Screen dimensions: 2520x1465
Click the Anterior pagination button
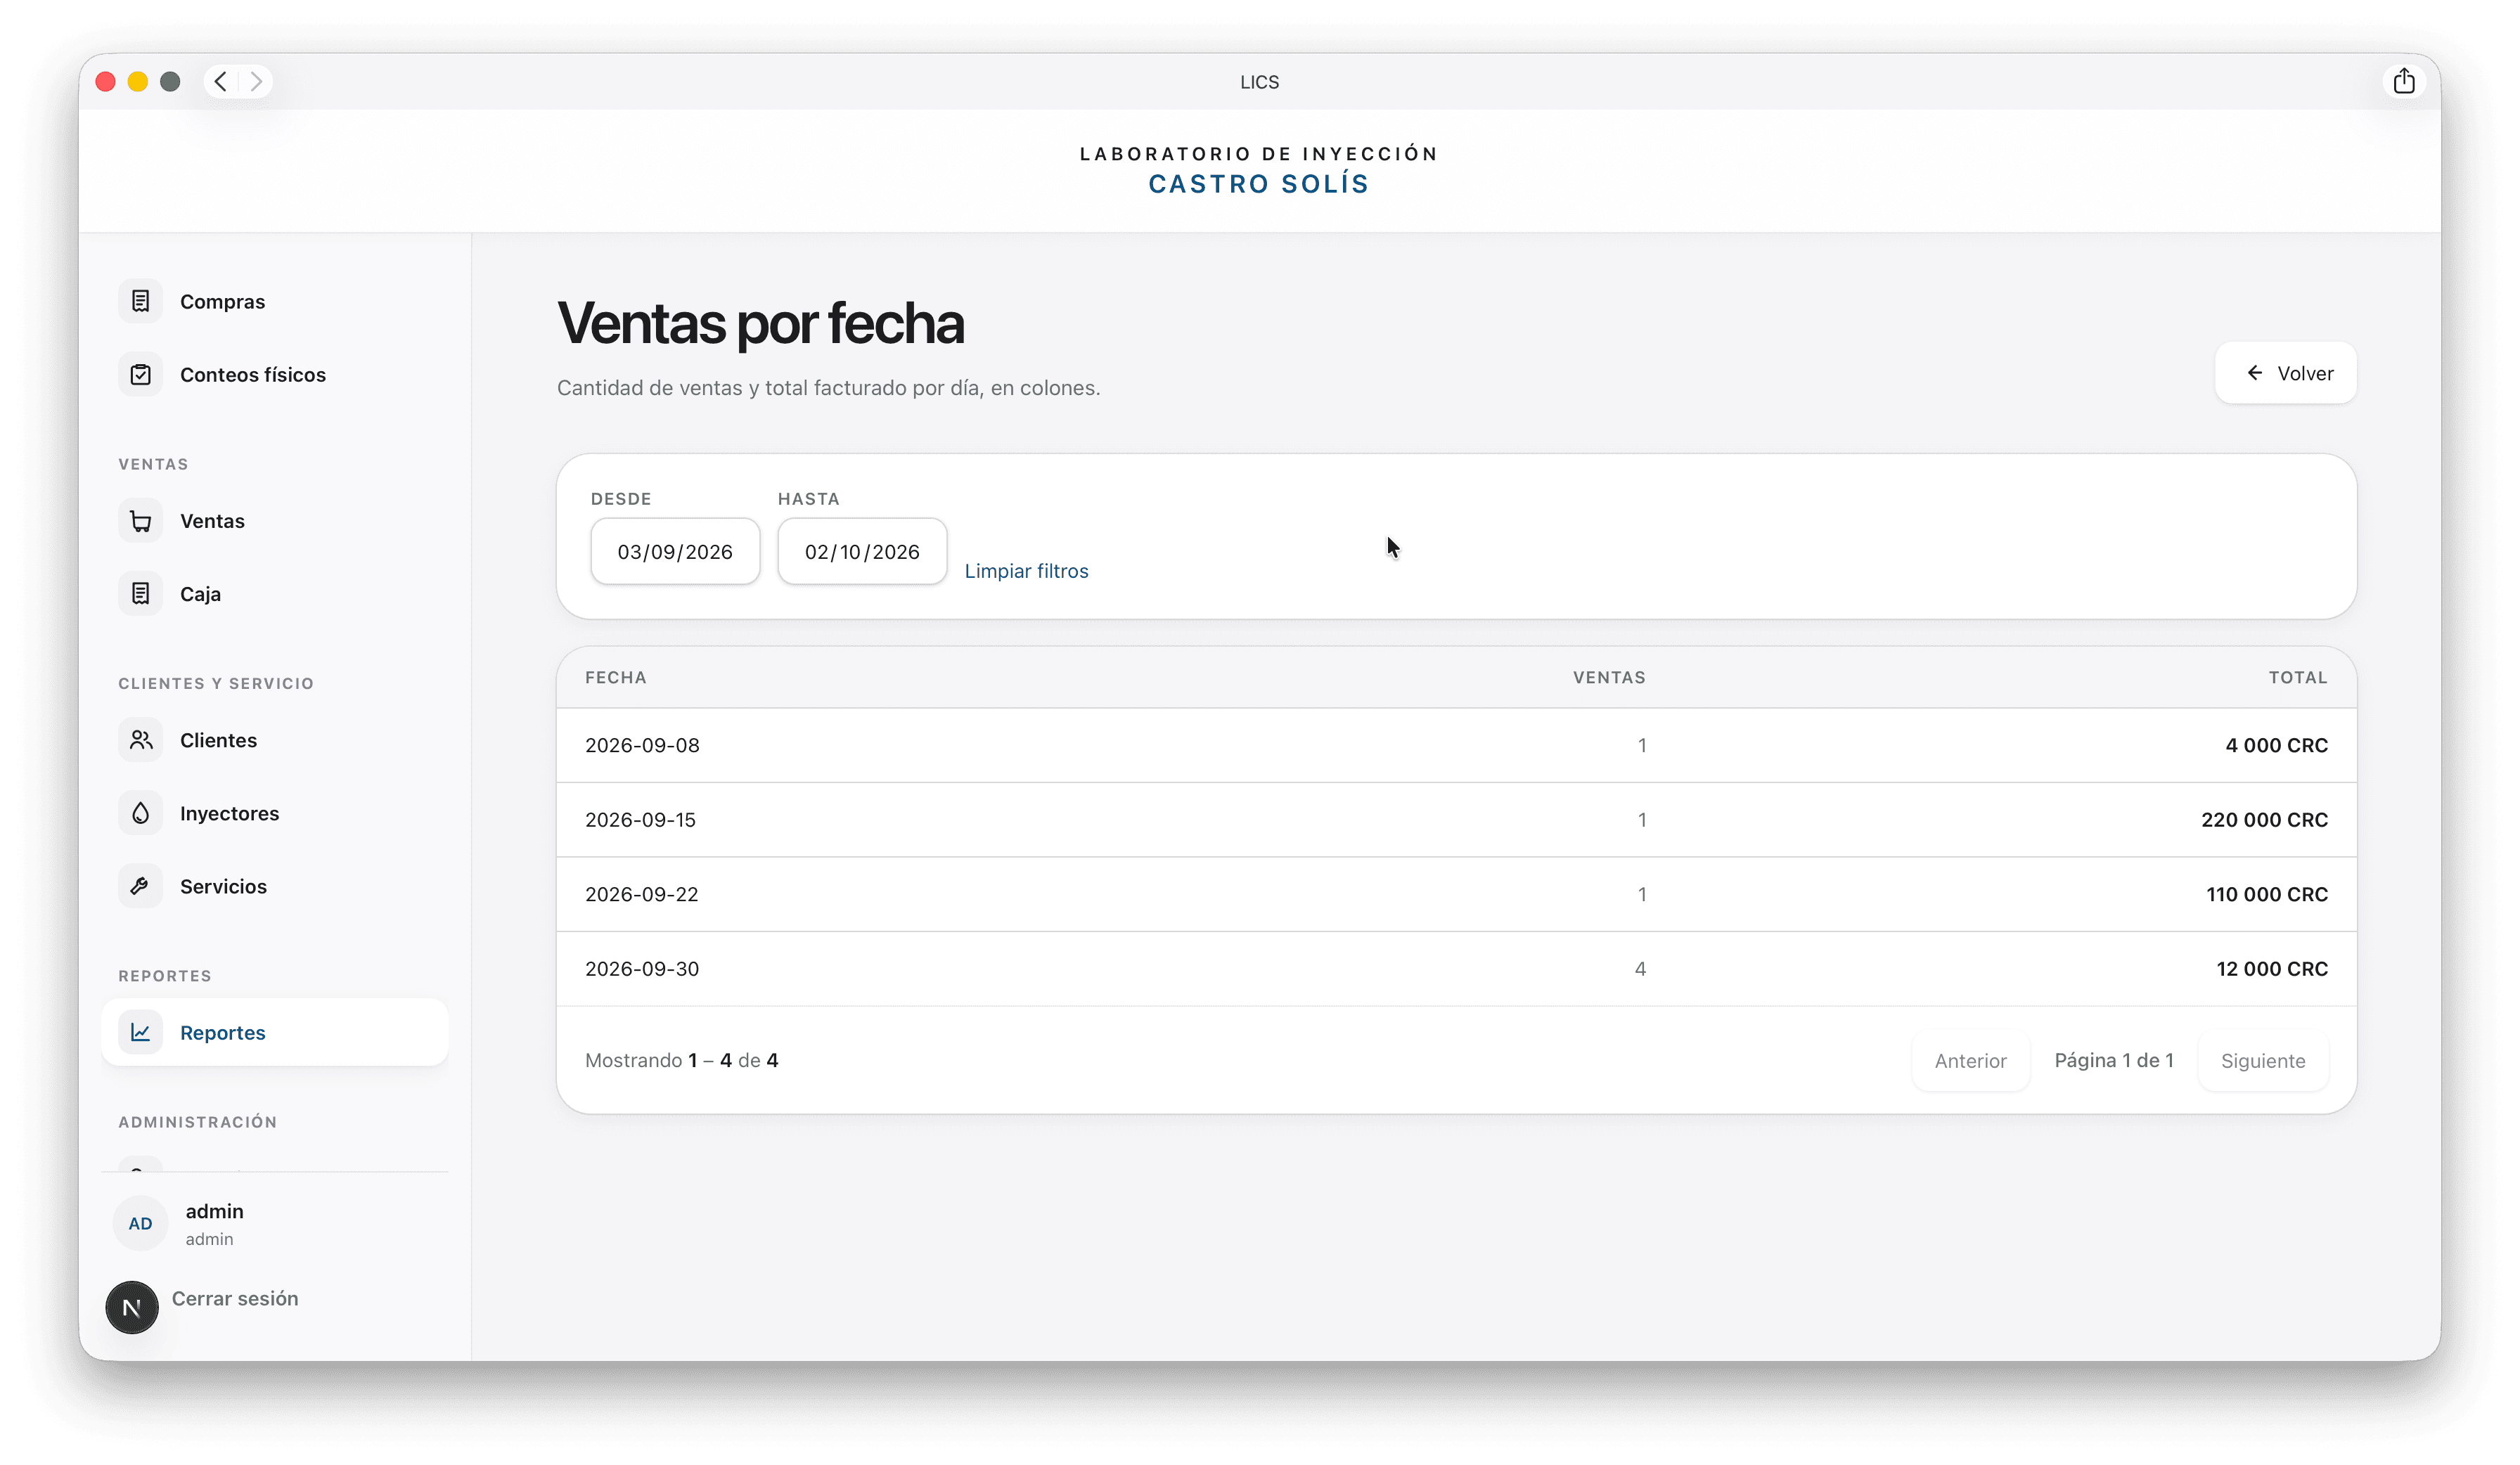[x=1970, y=1061]
